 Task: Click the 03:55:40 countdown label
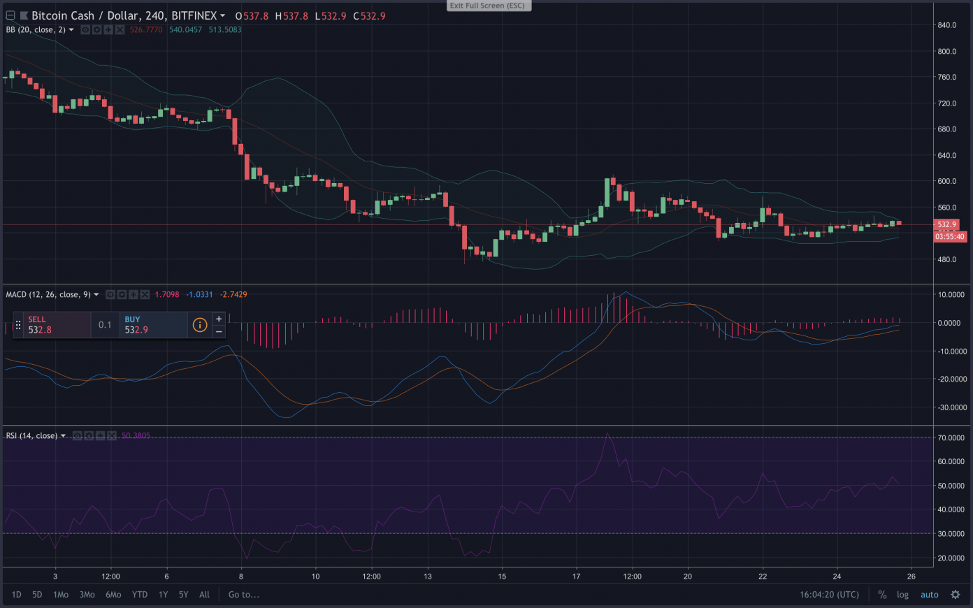coord(950,237)
